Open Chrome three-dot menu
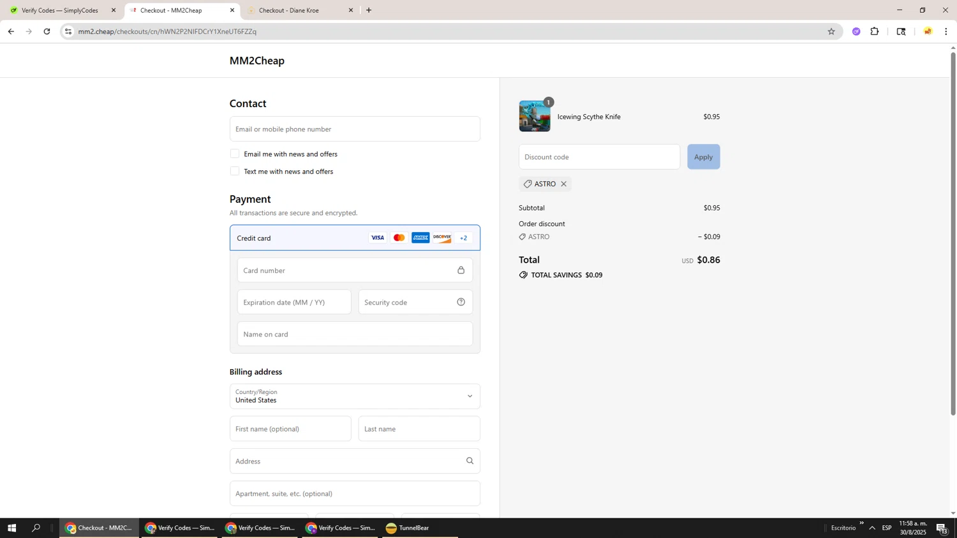 pos(946,31)
